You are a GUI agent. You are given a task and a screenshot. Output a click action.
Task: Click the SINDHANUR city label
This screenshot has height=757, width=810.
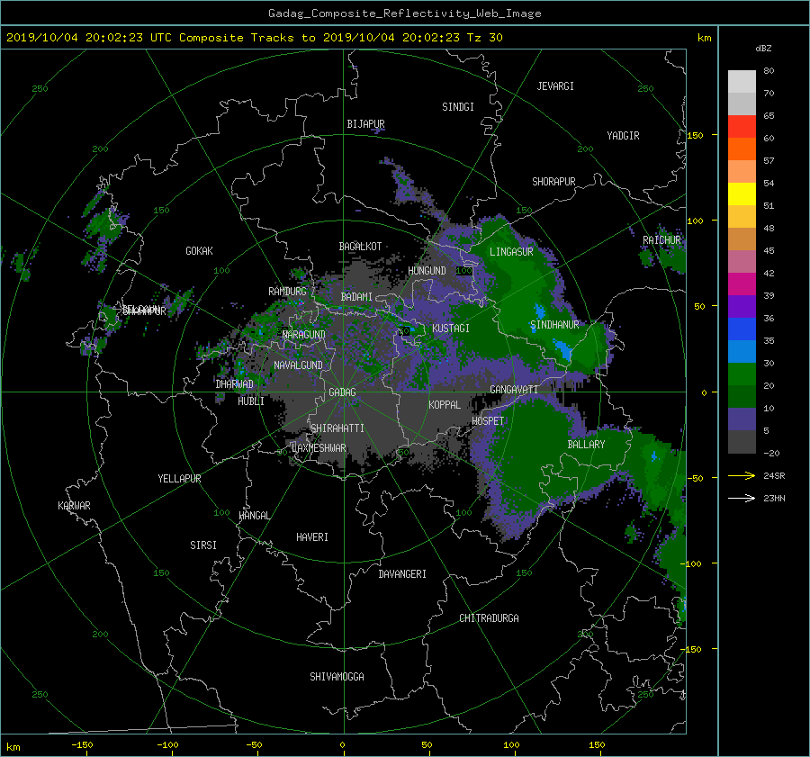click(554, 325)
